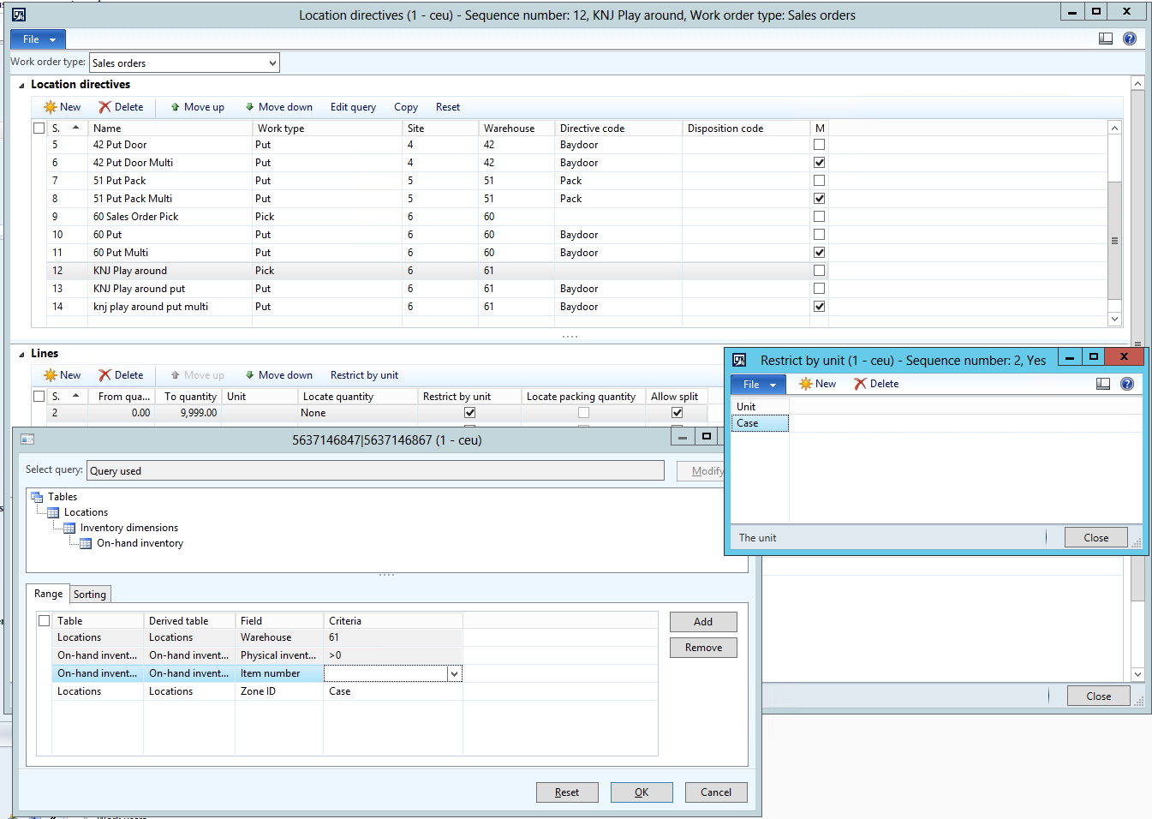Toggle Multiple SKU checkbox for 42 Put Door
Screen dimensions: 1152x819
click(x=819, y=145)
